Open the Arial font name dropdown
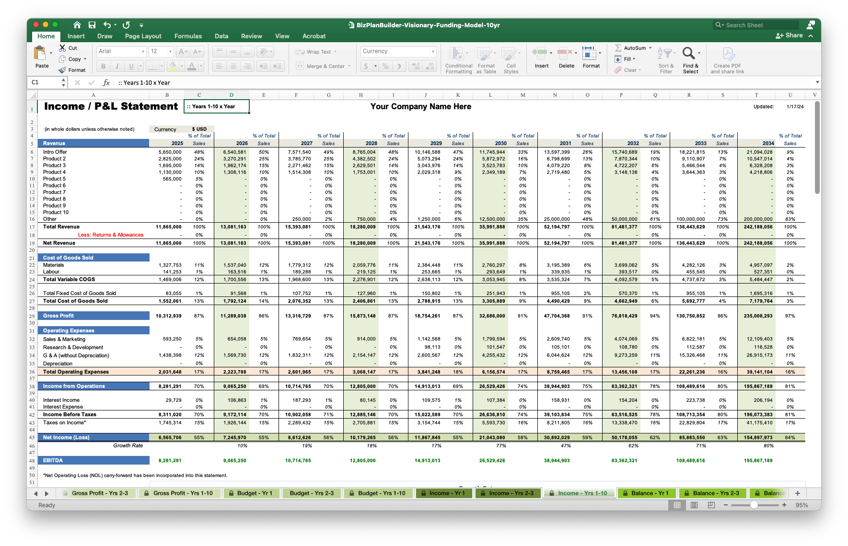This screenshot has height=546, width=848. [143, 52]
